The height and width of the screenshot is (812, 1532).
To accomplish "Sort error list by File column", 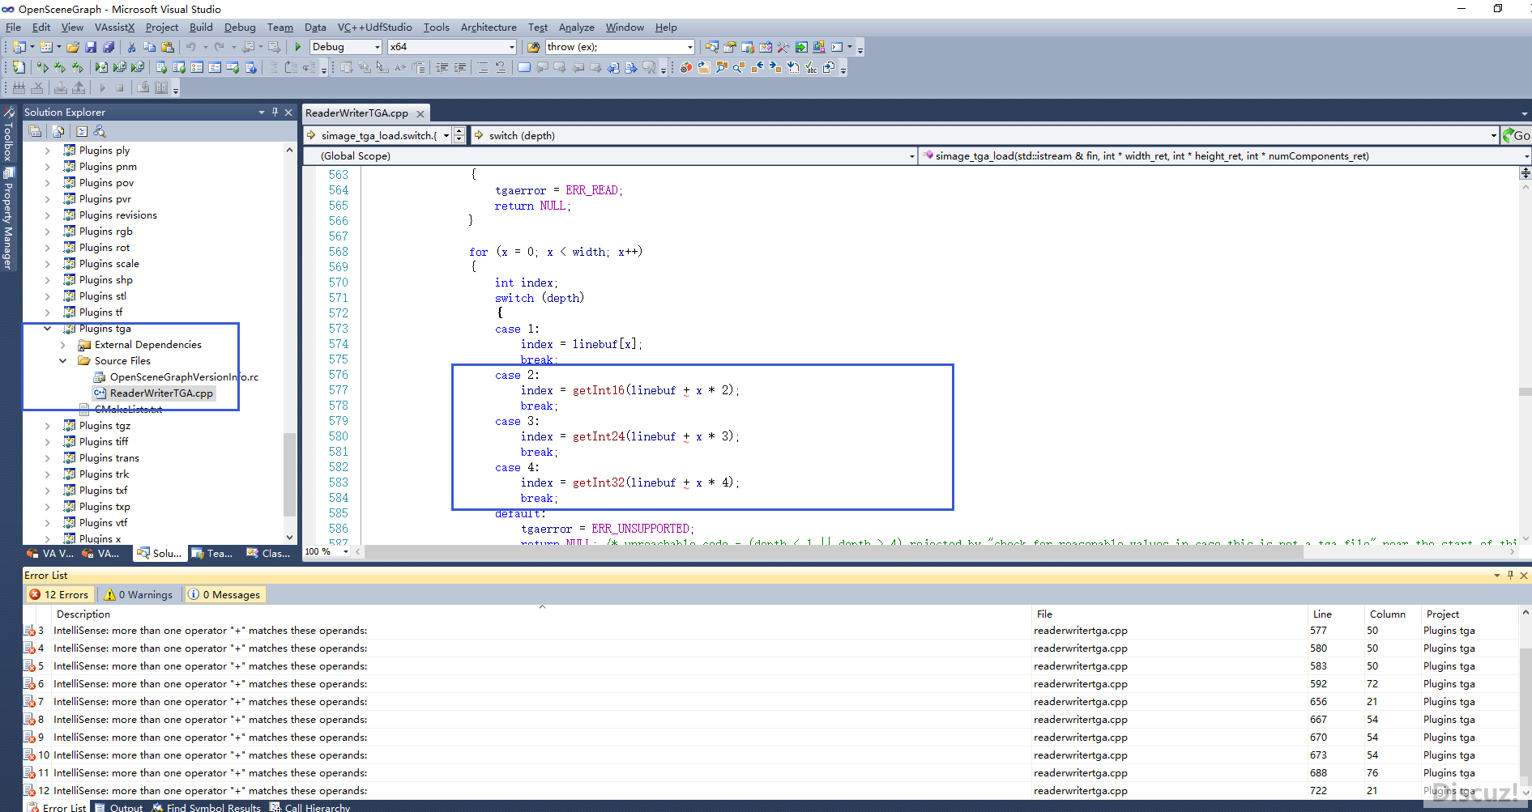I will click(1168, 614).
